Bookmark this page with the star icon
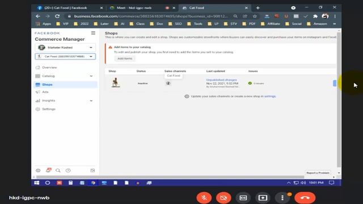 (255, 16)
